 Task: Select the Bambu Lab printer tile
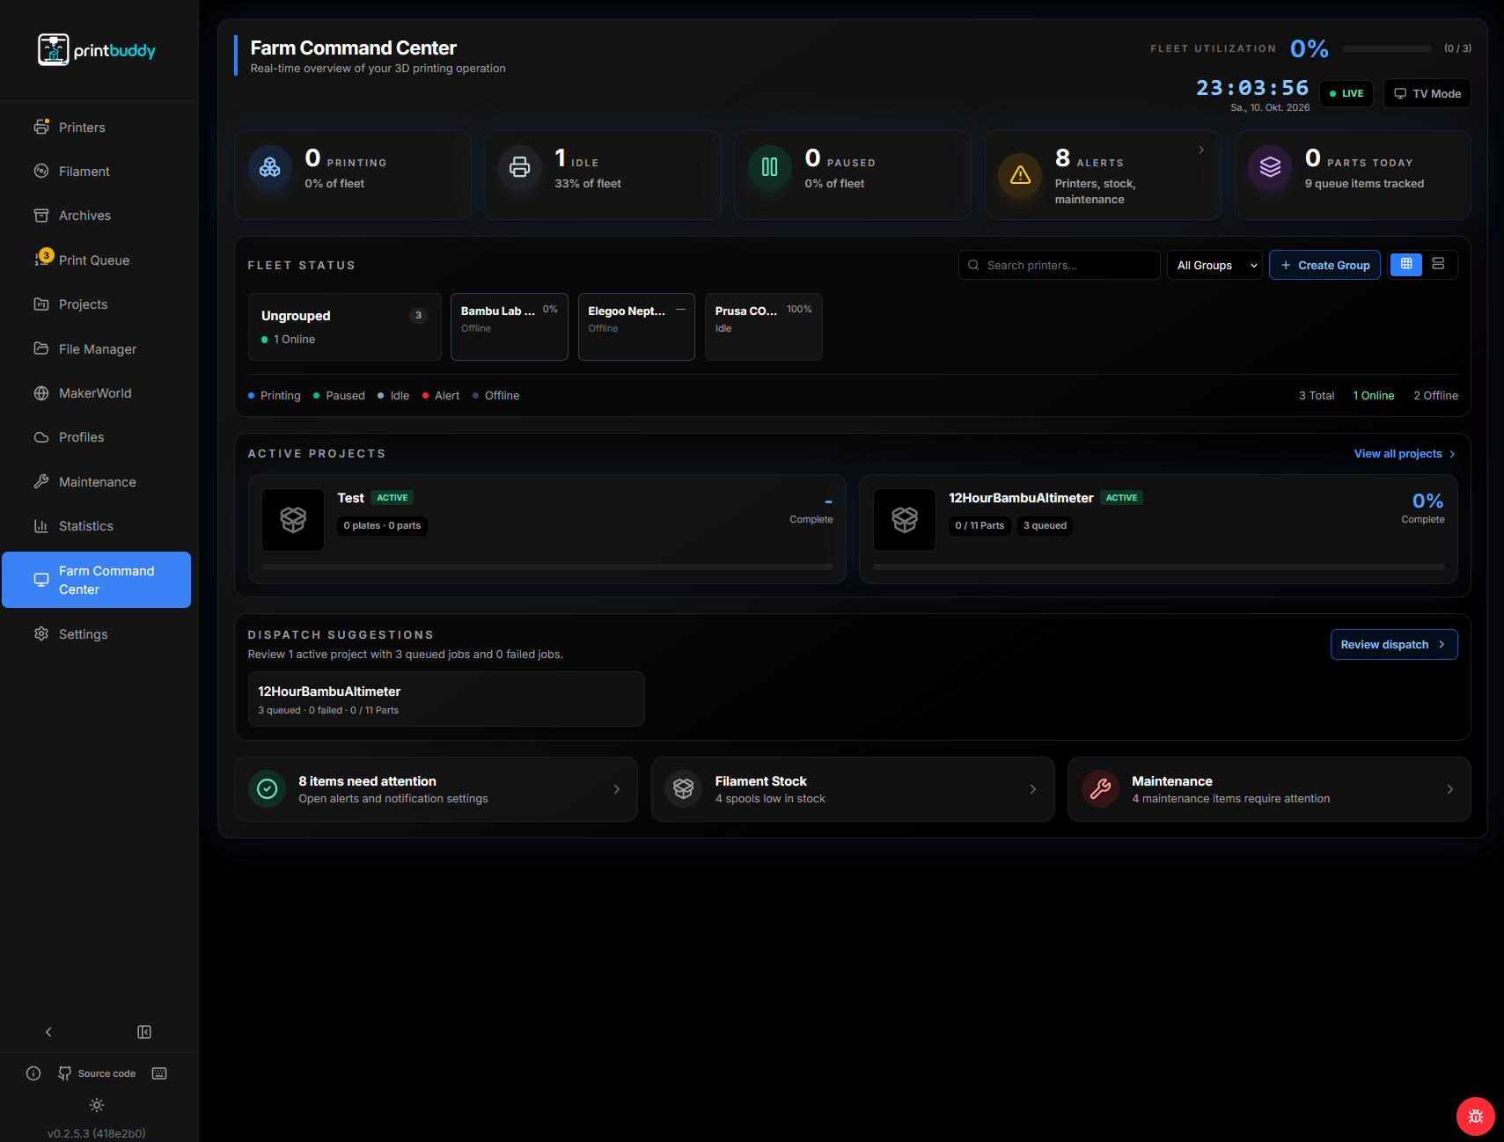click(510, 326)
